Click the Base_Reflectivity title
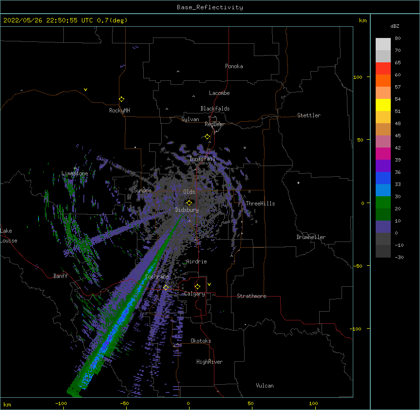 [210, 7]
